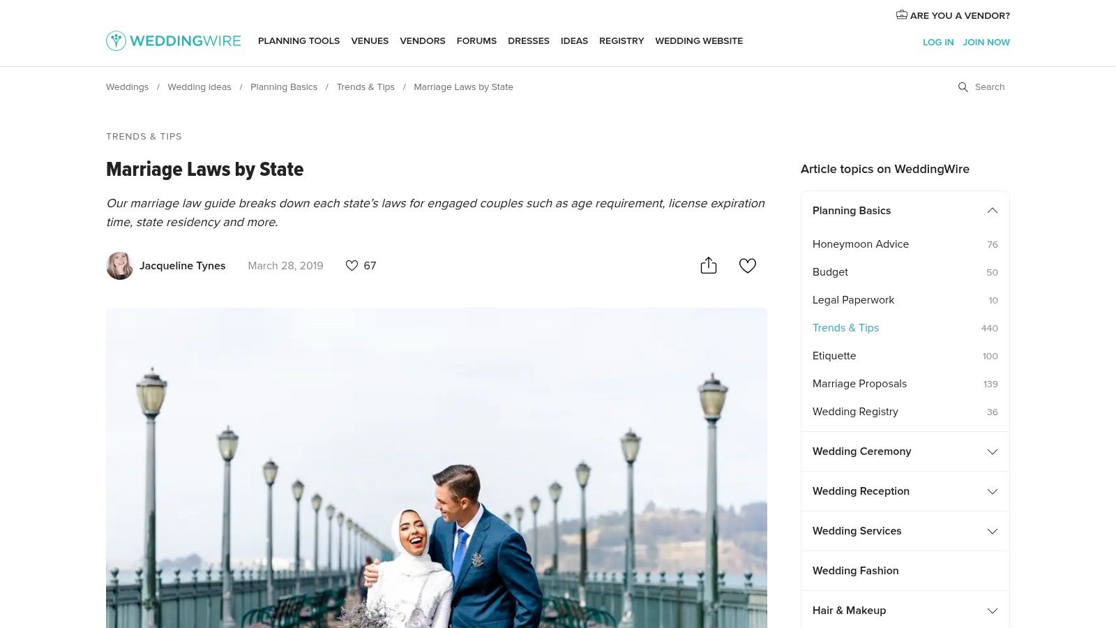This screenshot has width=1116, height=628.
Task: Go to Planning Basics breadcrumb
Action: coord(284,87)
